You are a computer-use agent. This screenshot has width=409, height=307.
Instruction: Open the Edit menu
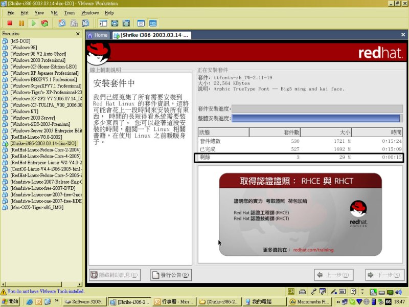(x=25, y=13)
